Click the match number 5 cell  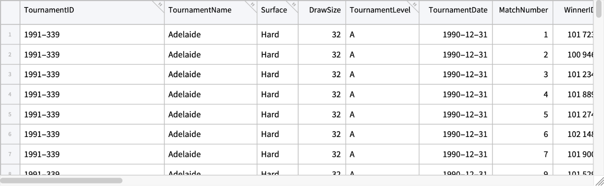coord(523,115)
